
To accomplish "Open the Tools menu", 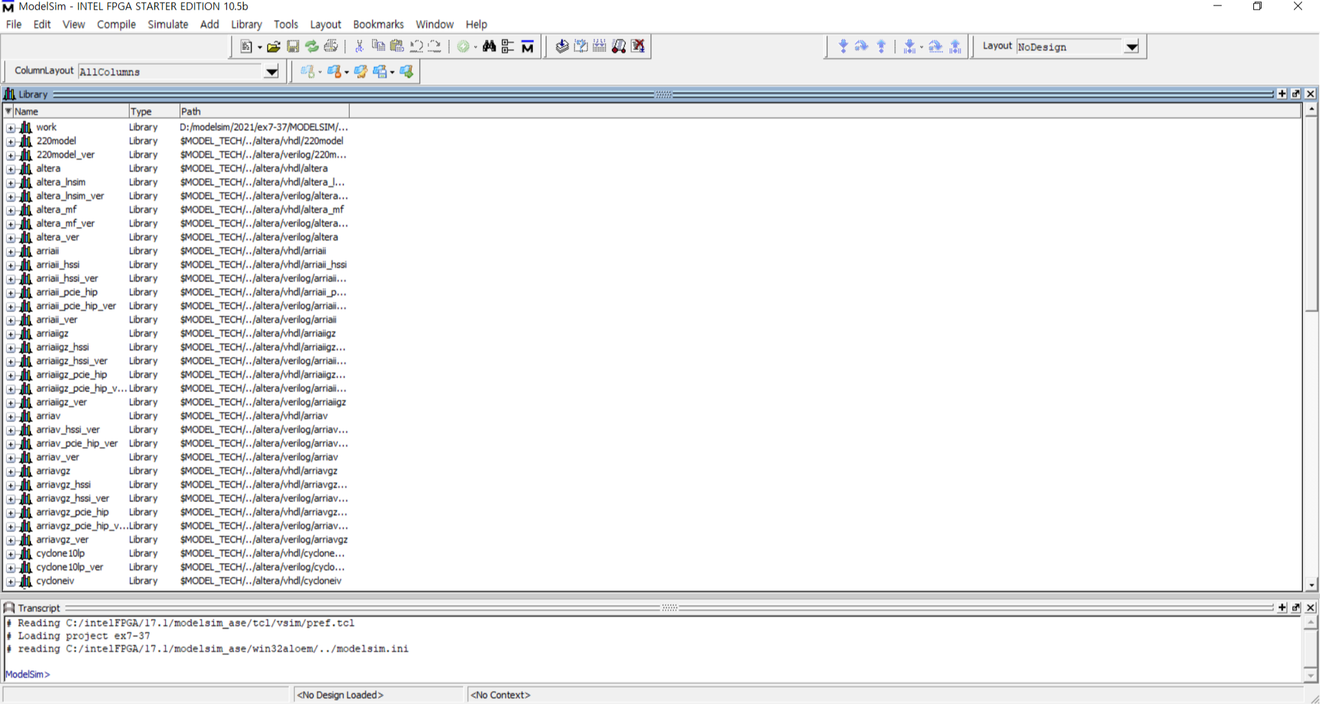I will pyautogui.click(x=285, y=24).
